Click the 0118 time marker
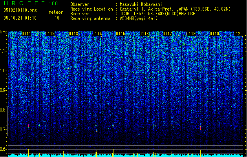This screenshot has height=157, width=247. click(191, 34)
